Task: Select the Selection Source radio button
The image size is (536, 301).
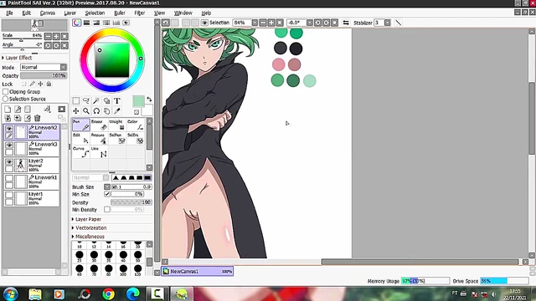Action: pos(5,99)
